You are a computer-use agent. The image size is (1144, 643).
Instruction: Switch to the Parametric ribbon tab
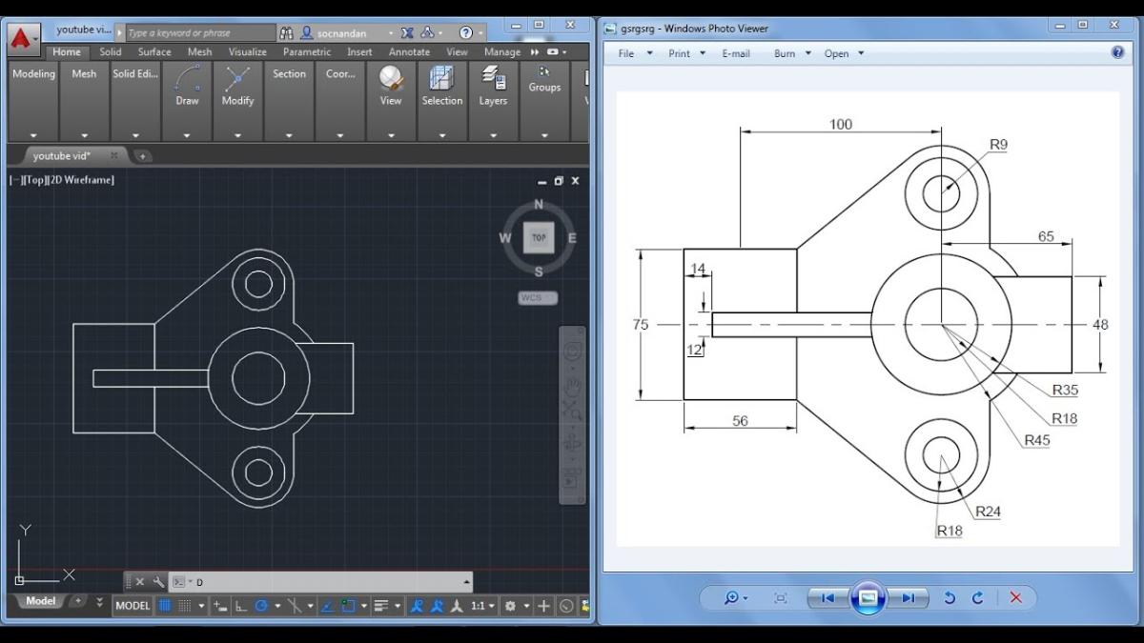click(x=307, y=52)
